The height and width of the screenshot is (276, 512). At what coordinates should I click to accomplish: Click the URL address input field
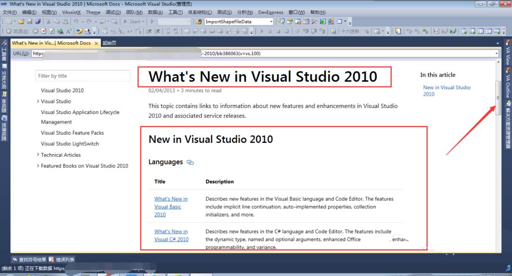(x=263, y=54)
